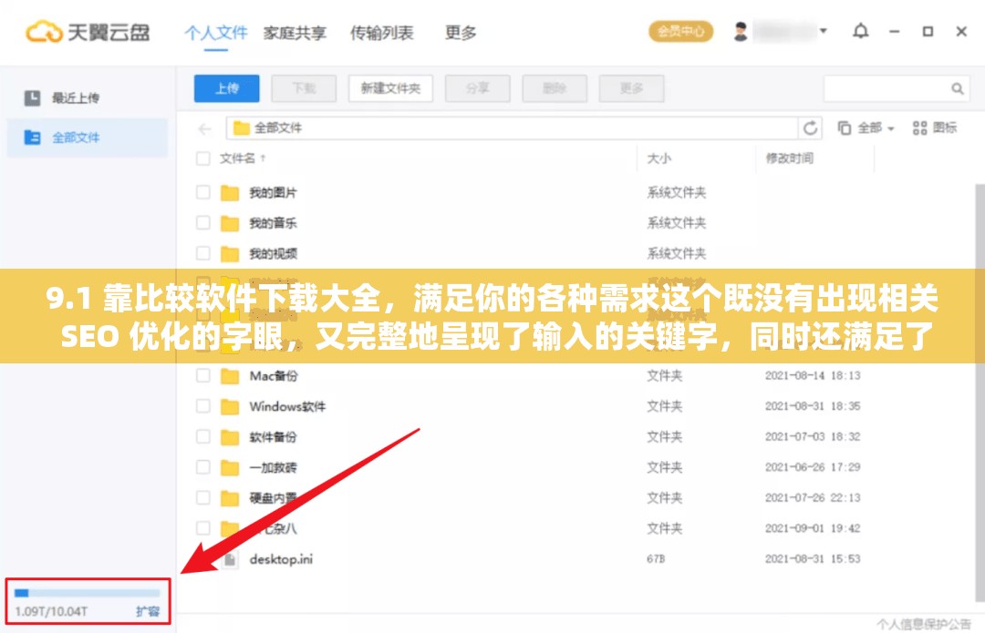Click the search magnifier icon
This screenshot has height=633, width=985.
click(957, 89)
